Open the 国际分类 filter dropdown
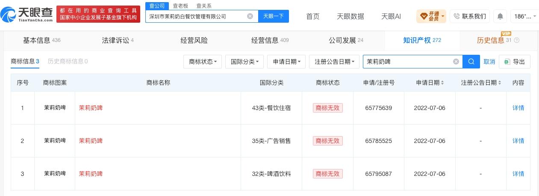Image resolution: width=539 pixels, height=196 pixels. 244,62
